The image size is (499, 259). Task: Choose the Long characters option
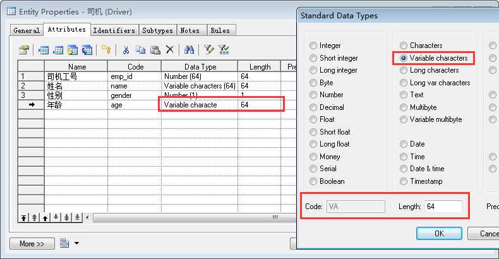404,70
